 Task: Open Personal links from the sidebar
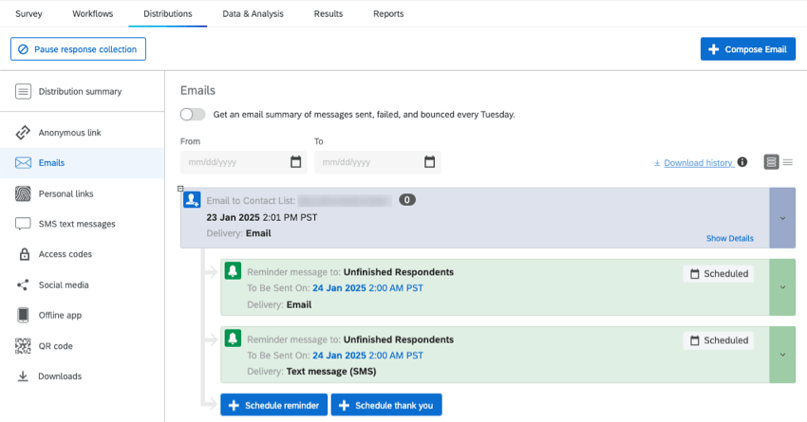66,193
